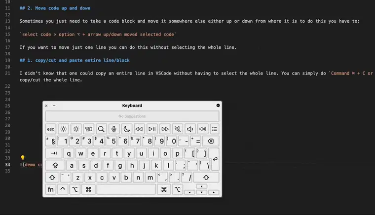The height and width of the screenshot is (215, 375).
Task: Toggle the caps lock key
Action: [x=55, y=166]
